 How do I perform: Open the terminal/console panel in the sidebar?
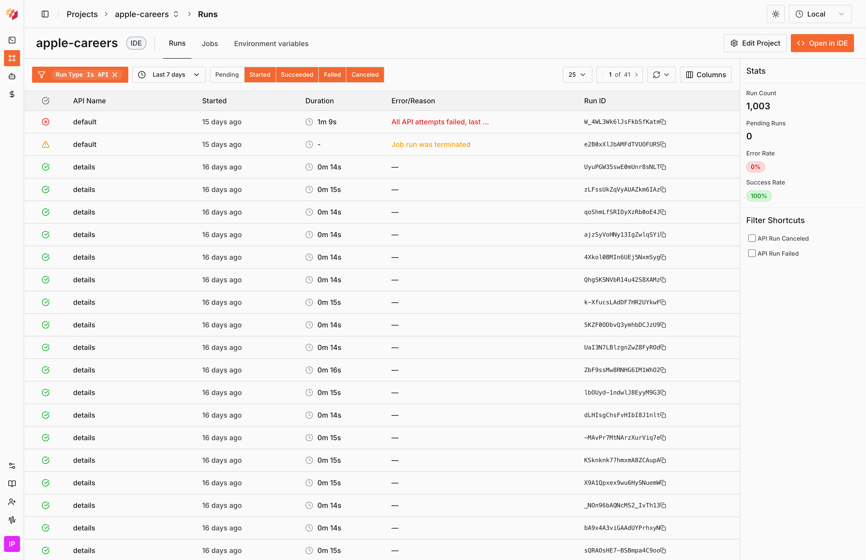coord(12,40)
